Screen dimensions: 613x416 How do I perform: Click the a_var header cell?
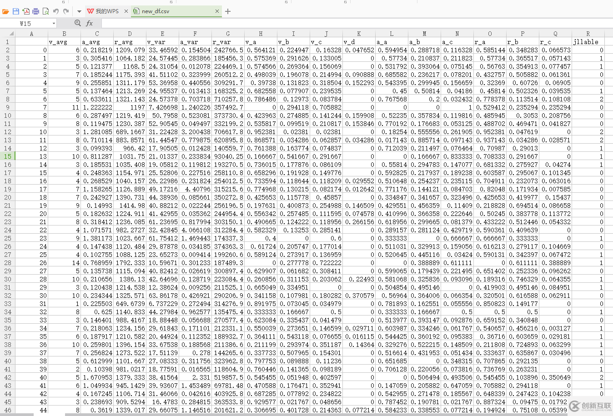[x=195, y=42]
